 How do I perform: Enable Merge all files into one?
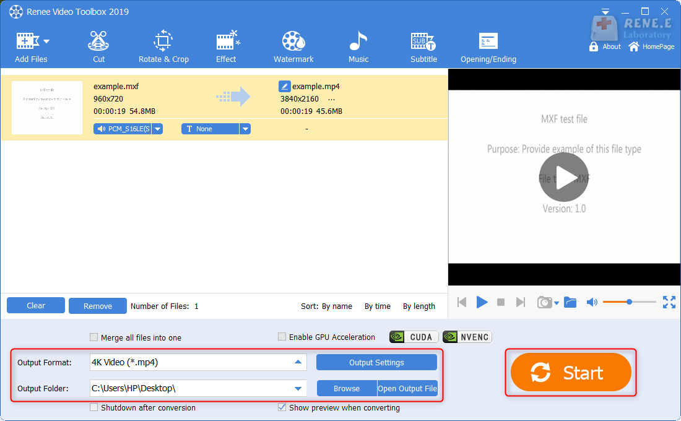(x=93, y=337)
